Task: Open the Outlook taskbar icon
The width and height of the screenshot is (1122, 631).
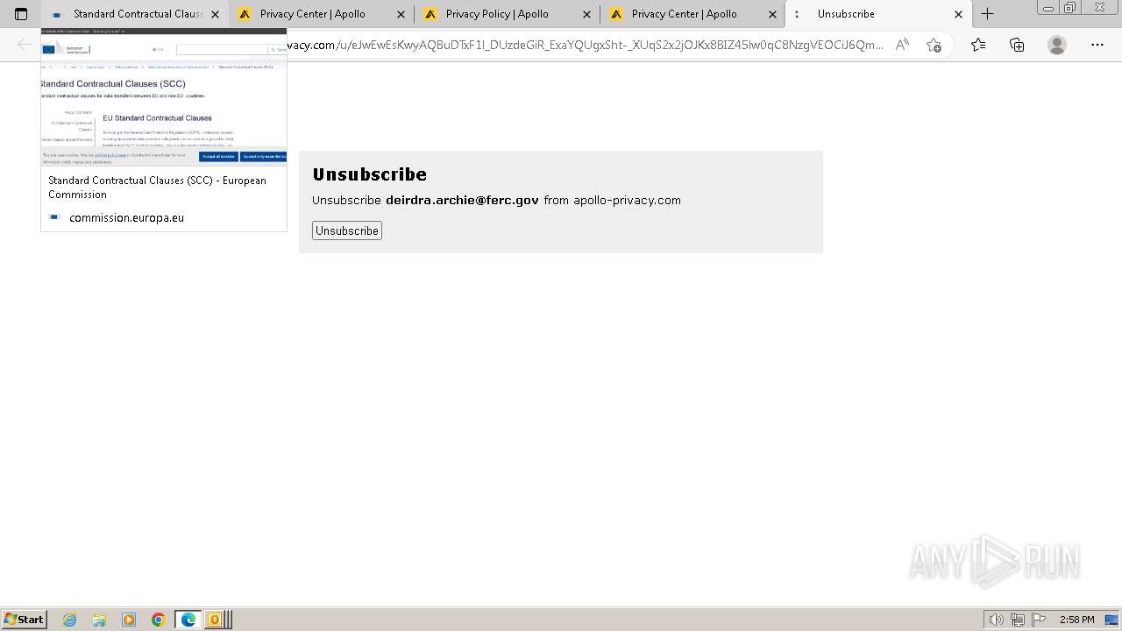Action: point(215,620)
